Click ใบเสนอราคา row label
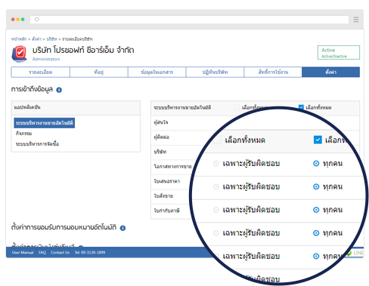 tap(167, 181)
